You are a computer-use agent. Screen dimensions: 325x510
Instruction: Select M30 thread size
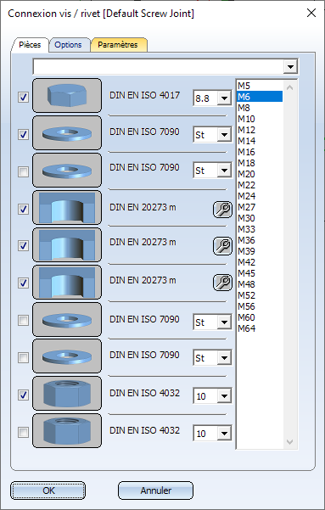(260, 218)
